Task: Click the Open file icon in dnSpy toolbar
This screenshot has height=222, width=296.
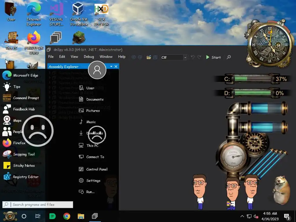Action: [x=149, y=57]
